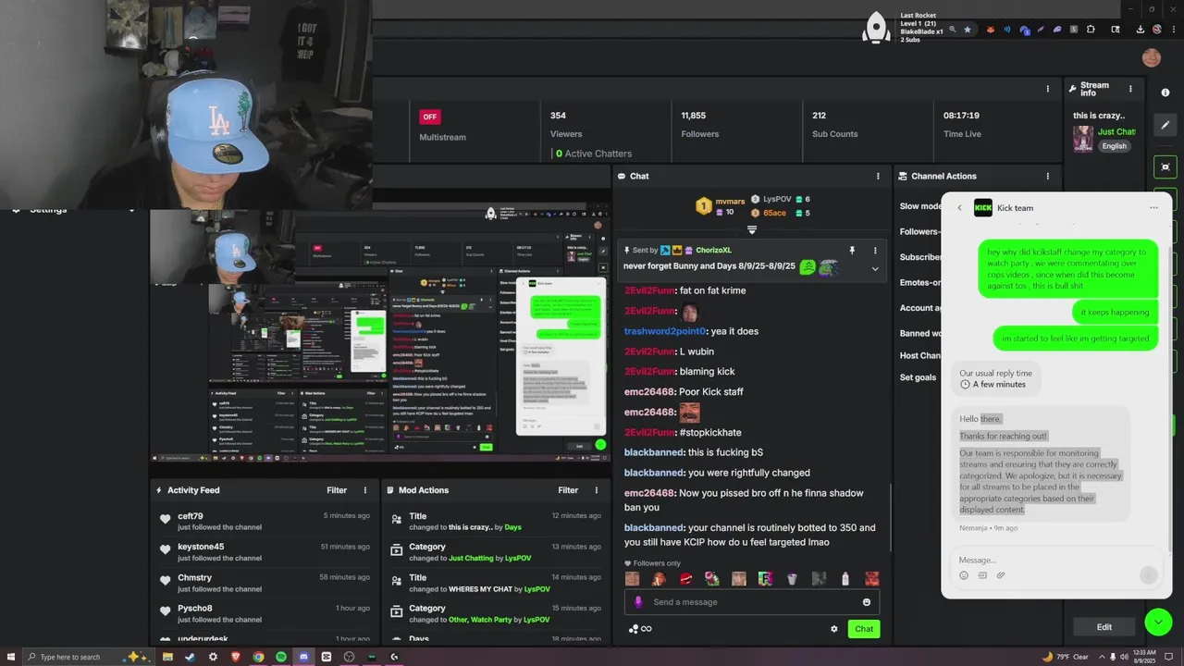Open emoji picker in support widget
The width and height of the screenshot is (1184, 666).
[964, 575]
